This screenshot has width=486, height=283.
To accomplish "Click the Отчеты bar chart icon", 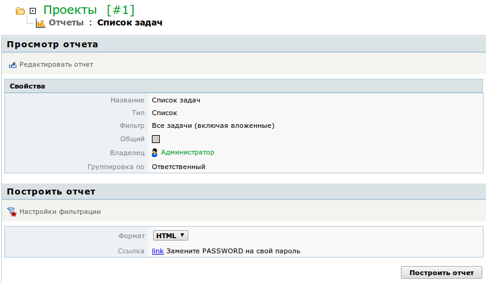I will click(x=41, y=24).
